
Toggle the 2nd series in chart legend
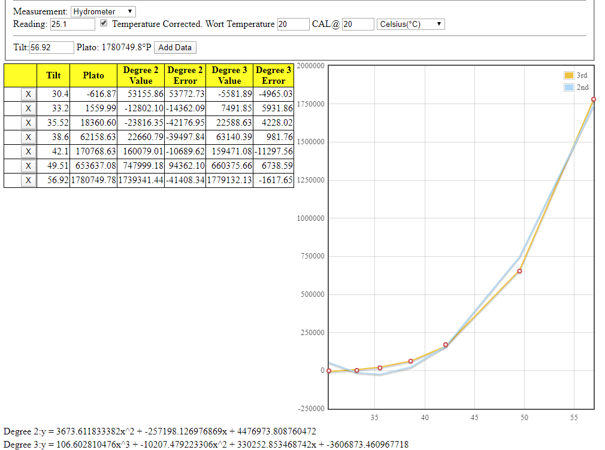click(576, 87)
